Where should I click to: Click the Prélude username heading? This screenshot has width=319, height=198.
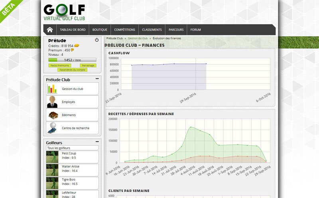click(x=57, y=41)
